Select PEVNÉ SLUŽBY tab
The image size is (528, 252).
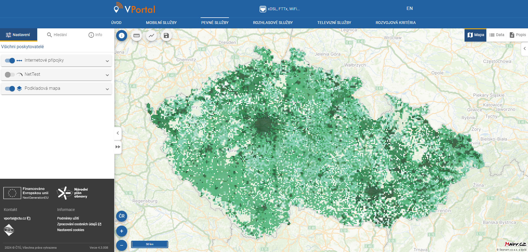(215, 23)
